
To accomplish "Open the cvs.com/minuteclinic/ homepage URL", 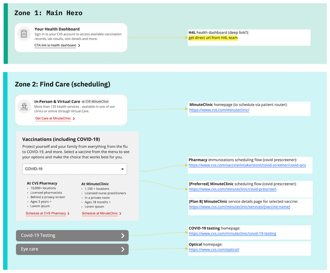I will click(219, 110).
